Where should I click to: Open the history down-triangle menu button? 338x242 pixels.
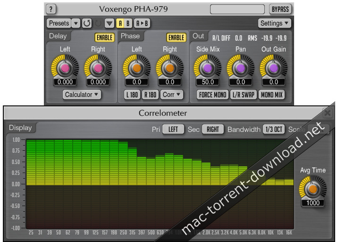[110, 23]
